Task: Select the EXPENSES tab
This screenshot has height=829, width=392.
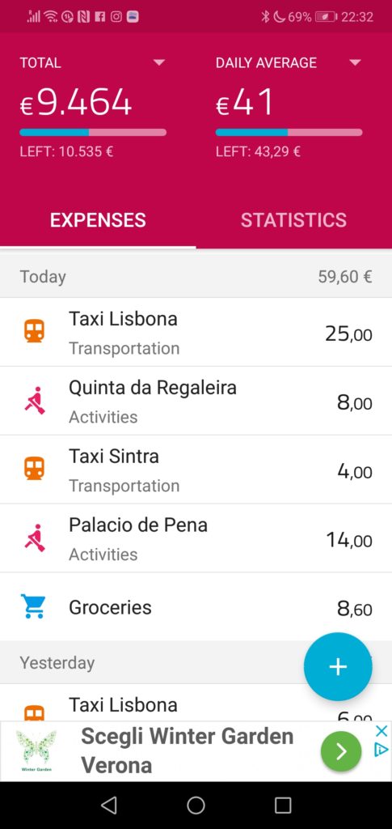Action: [x=98, y=220]
